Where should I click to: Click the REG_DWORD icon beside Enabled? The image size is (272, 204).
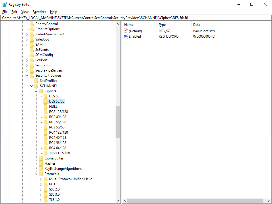click(x=126, y=36)
